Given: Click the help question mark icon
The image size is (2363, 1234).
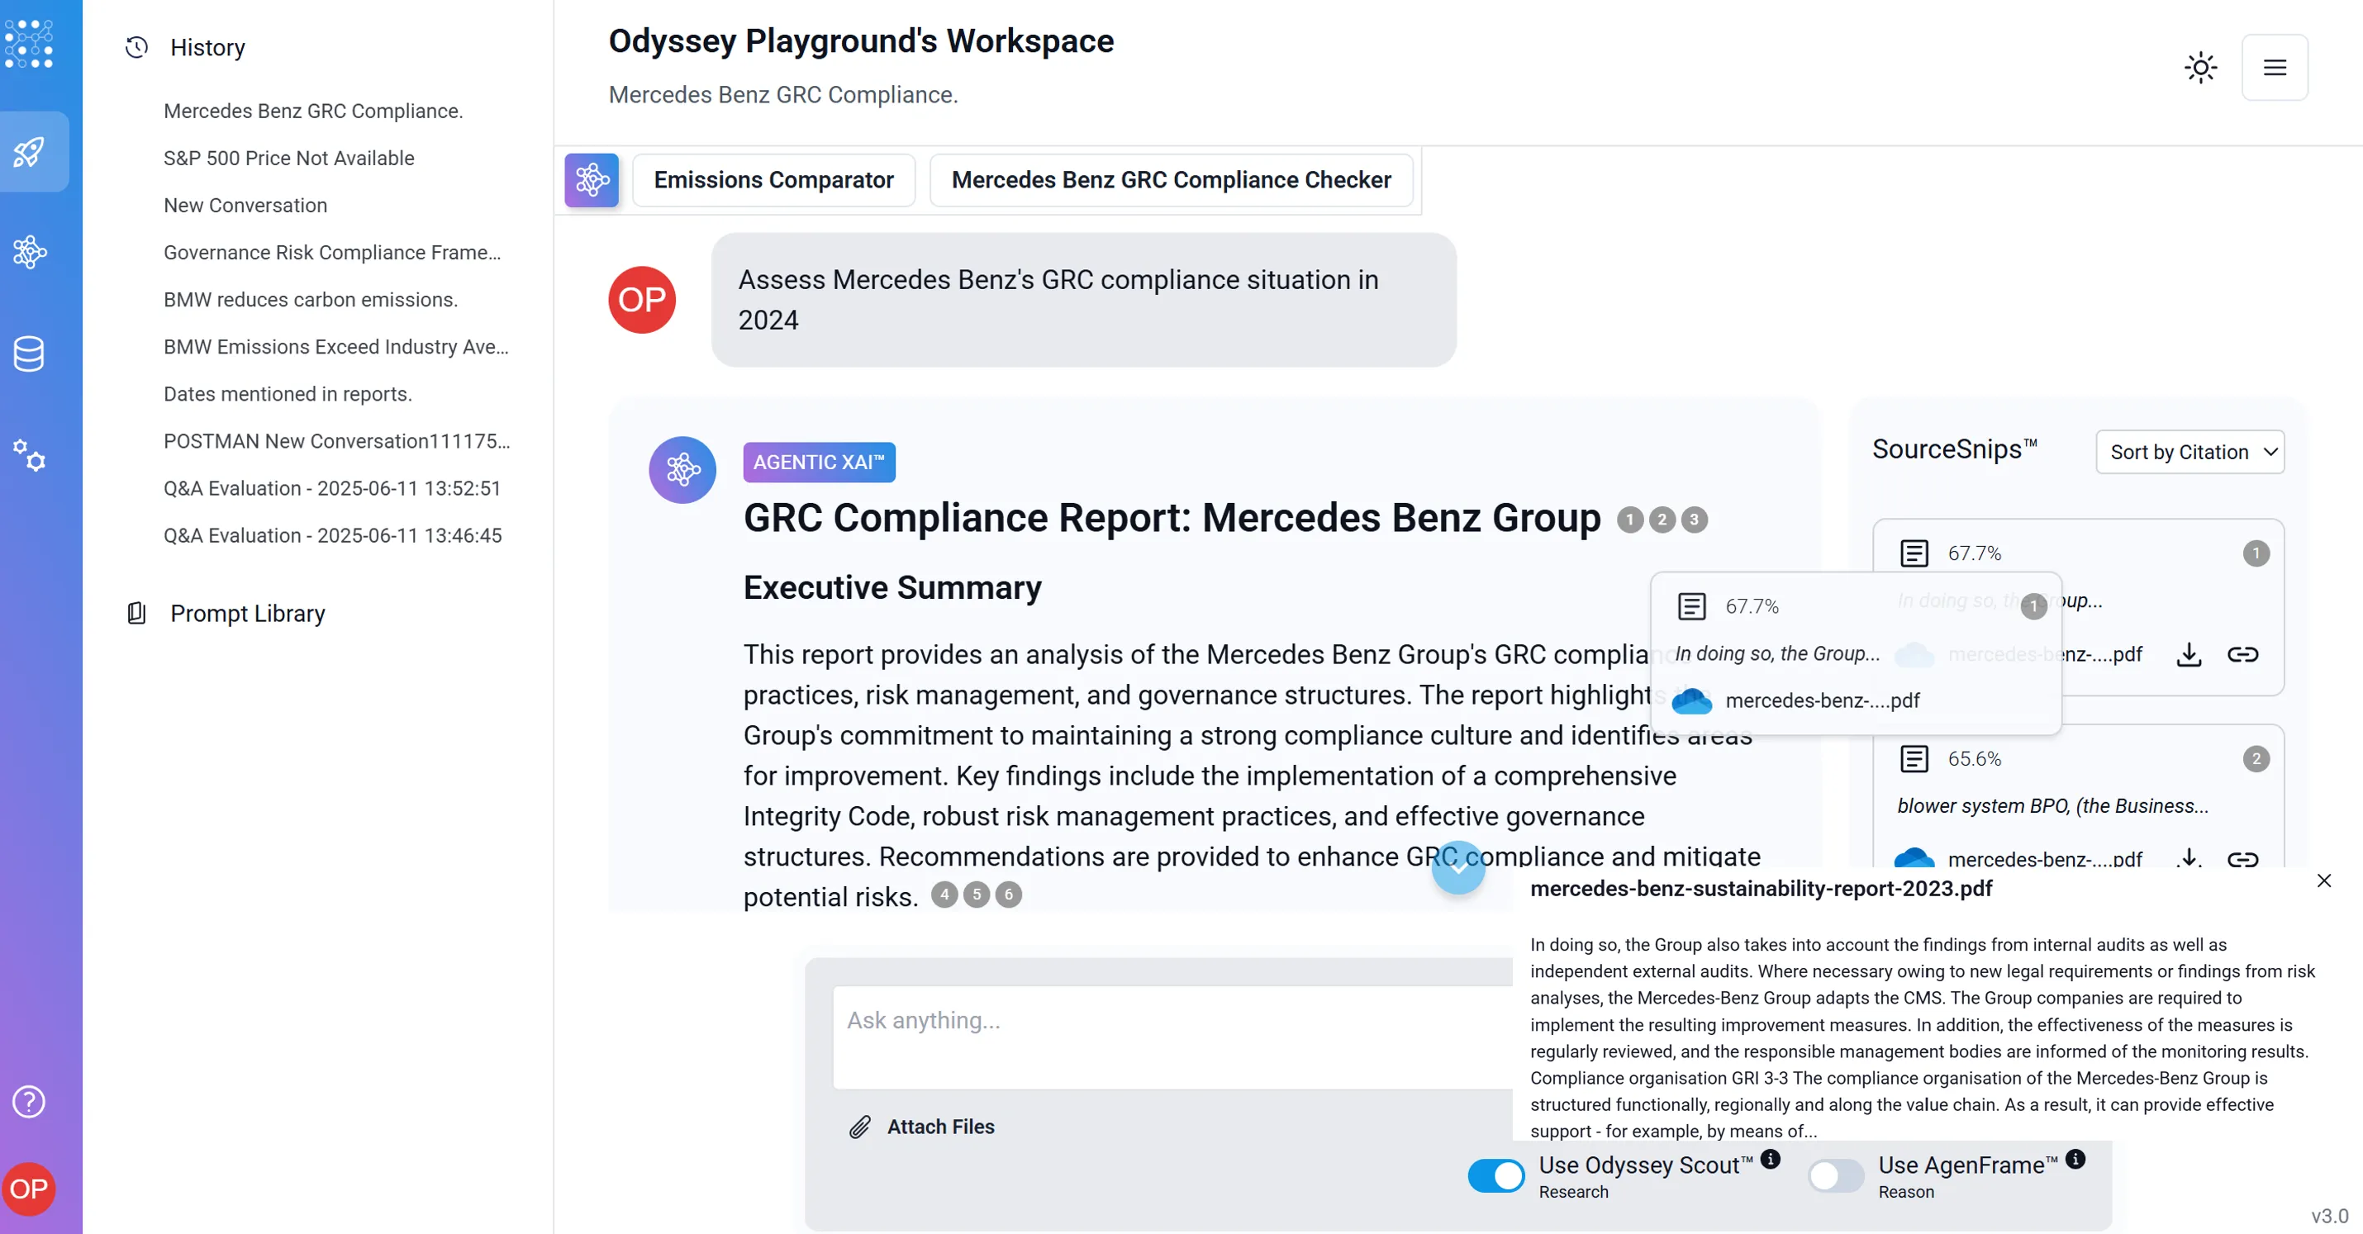Looking at the screenshot, I should [x=28, y=1101].
